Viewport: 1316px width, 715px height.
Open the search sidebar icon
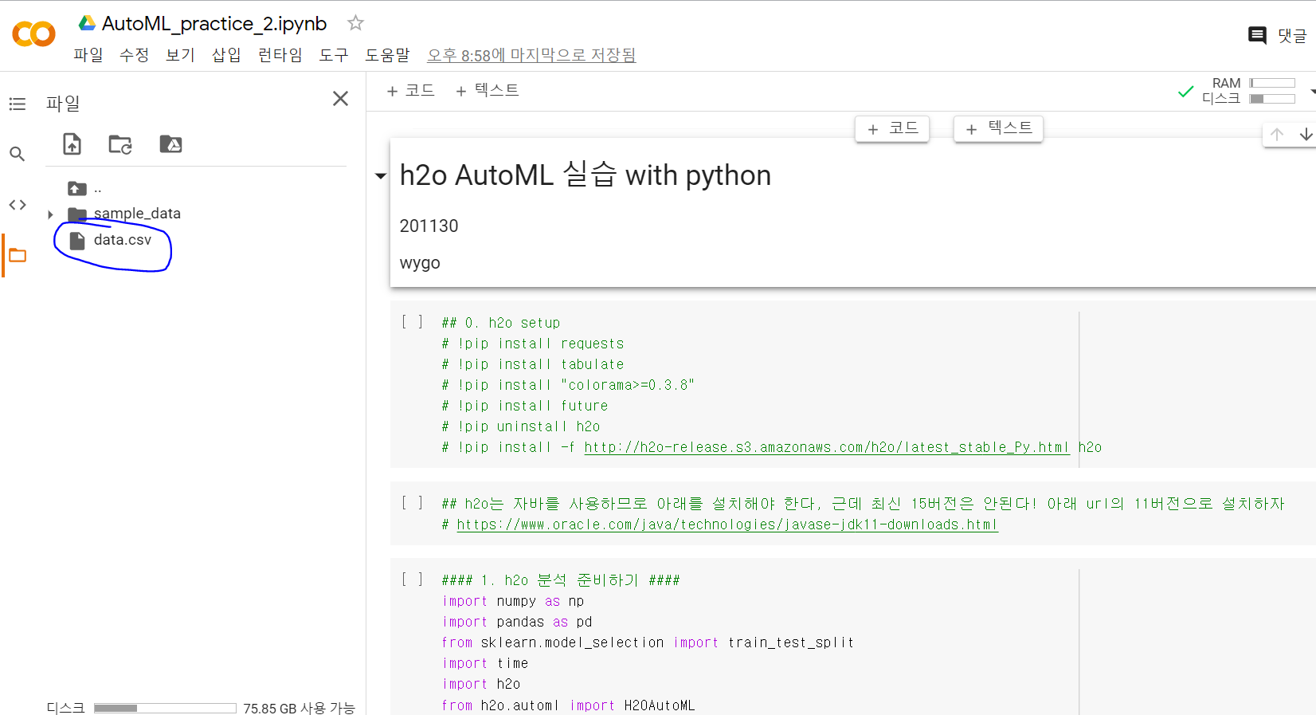pyautogui.click(x=18, y=154)
